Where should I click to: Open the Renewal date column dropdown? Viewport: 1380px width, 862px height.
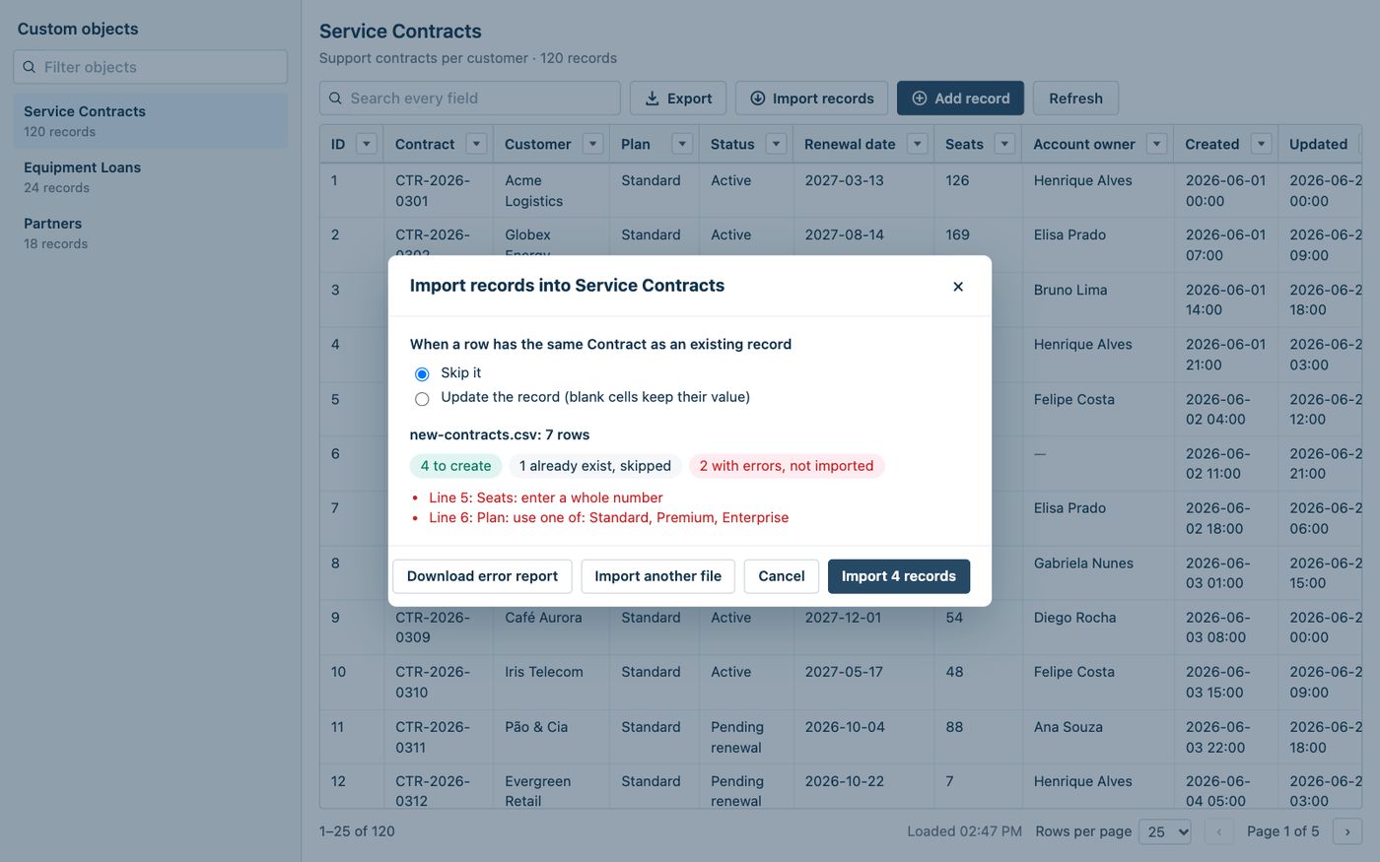tap(918, 144)
